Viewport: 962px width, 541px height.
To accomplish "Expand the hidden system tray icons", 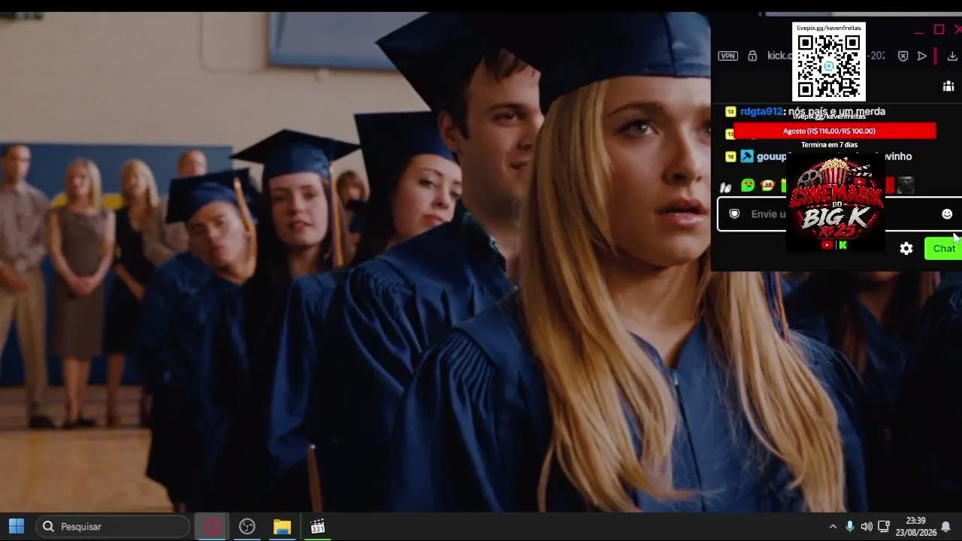I will pos(833,527).
